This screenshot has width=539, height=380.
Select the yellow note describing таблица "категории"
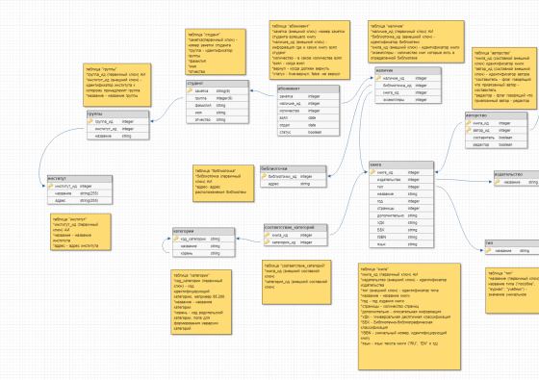tap(201, 302)
